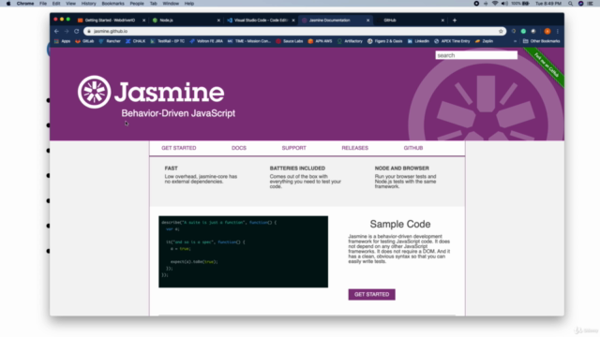Open the Voltron FE JIRA bookmark
This screenshot has height=337, width=600.
[206, 41]
